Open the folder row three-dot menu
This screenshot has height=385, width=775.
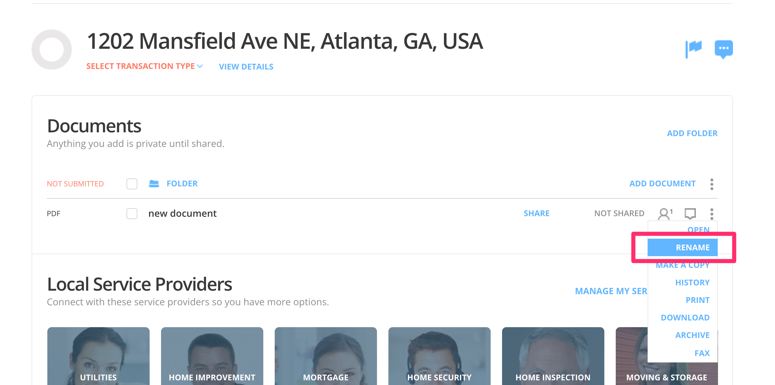click(x=712, y=184)
